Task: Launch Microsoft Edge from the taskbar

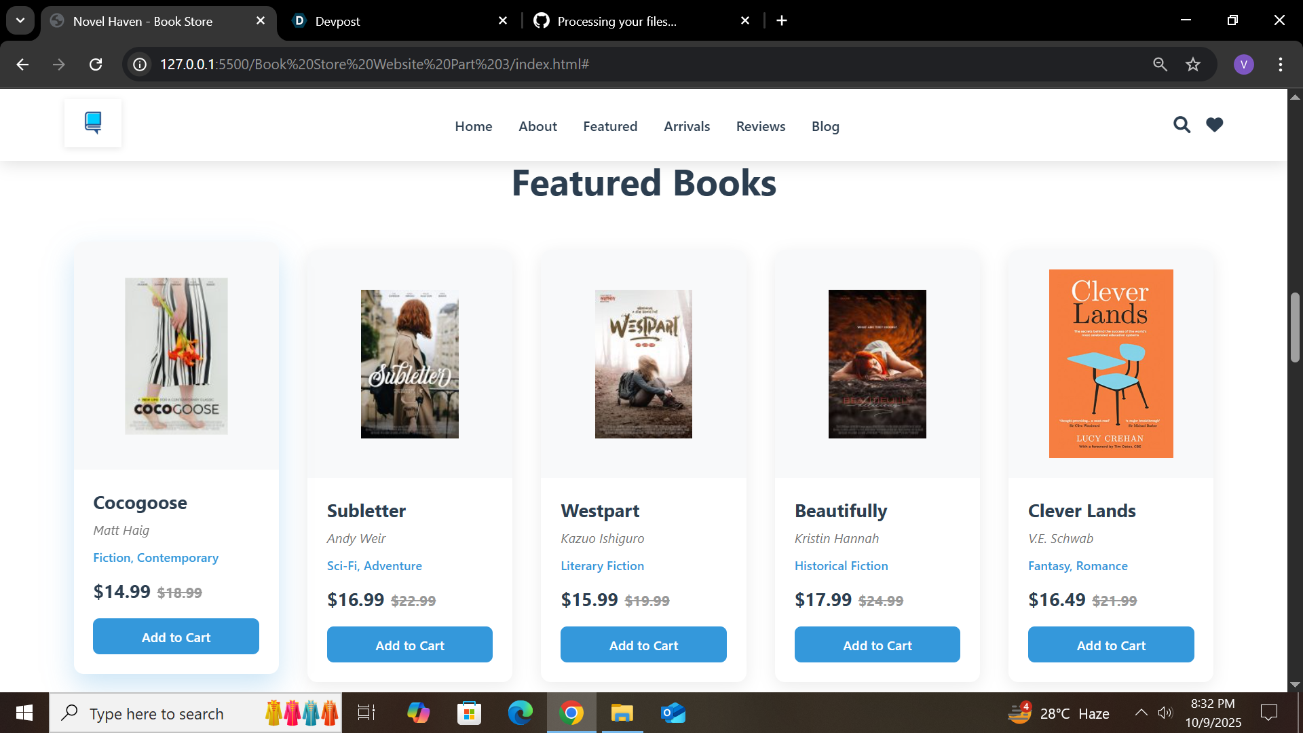Action: 521,713
